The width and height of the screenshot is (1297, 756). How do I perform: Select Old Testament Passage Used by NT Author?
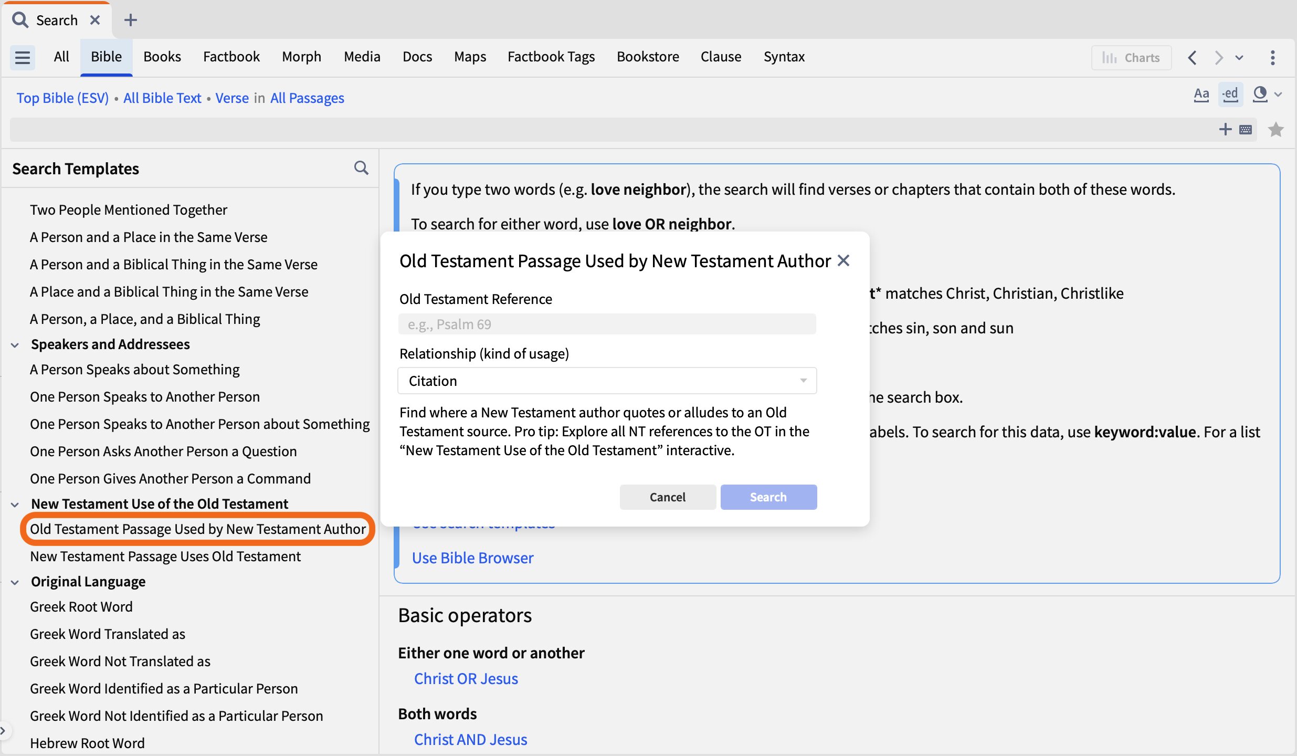198,529
